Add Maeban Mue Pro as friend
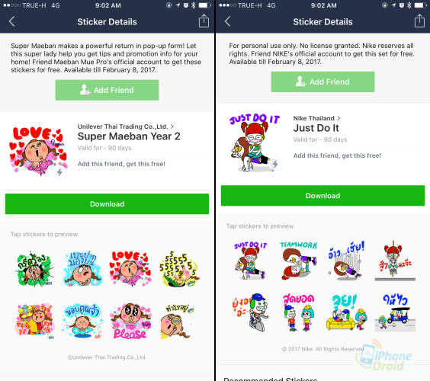This screenshot has height=381, width=430. pos(107,90)
